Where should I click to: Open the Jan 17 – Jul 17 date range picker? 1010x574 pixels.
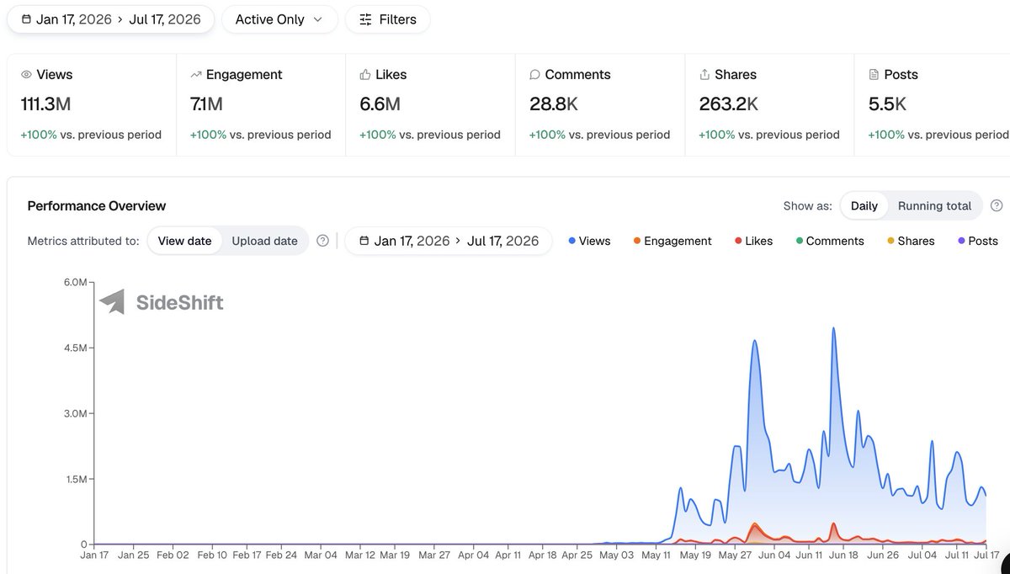click(x=110, y=19)
